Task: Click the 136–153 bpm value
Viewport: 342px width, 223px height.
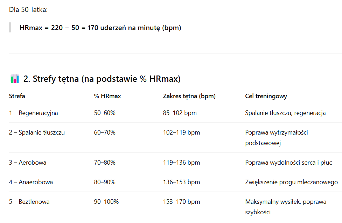Action: (181, 182)
